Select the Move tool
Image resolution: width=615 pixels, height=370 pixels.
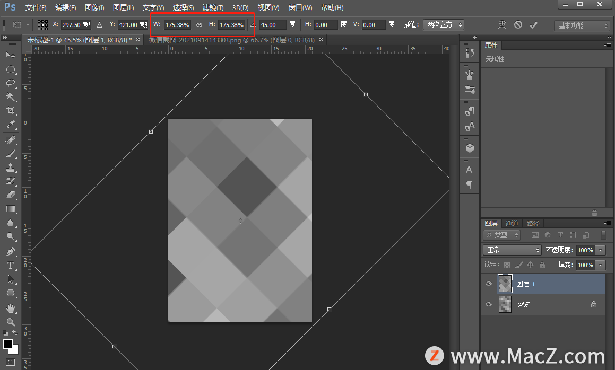[11, 55]
